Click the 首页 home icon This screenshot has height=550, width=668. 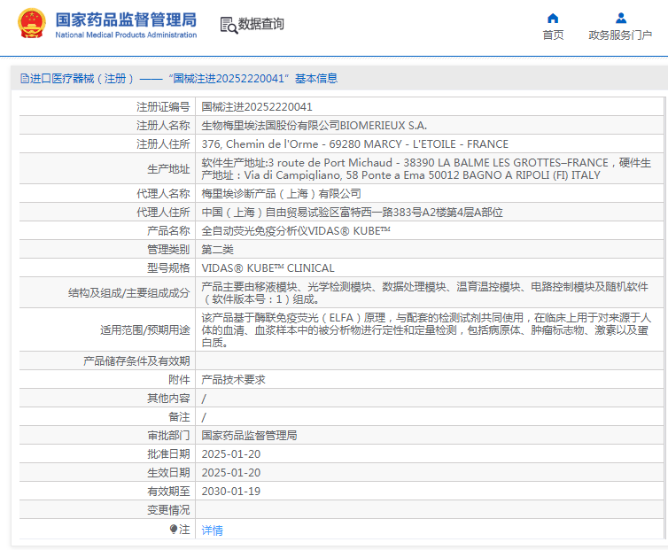point(553,18)
